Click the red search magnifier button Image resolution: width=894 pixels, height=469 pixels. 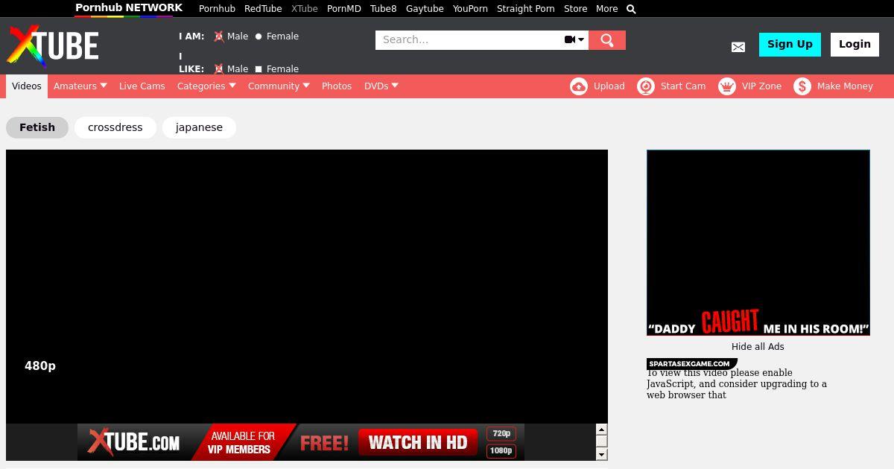(607, 40)
